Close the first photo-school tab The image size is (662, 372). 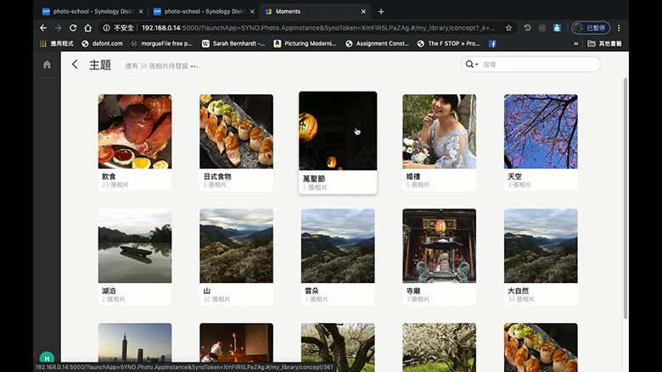141,11
